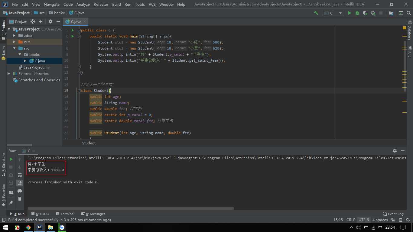Toggle soft-wrap in the Run console

pyautogui.click(x=20, y=175)
